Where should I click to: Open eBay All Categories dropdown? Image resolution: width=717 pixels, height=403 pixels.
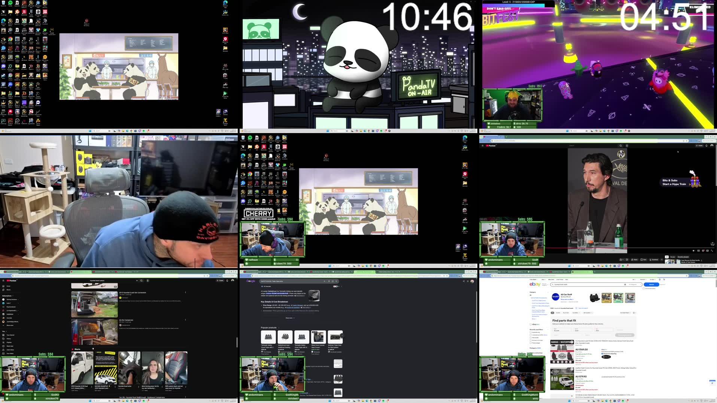[x=635, y=285]
